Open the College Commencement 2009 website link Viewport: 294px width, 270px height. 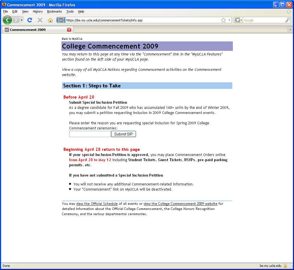point(180,204)
